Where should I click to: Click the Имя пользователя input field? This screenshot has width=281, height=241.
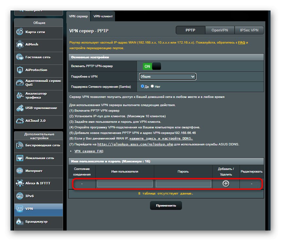125,184
